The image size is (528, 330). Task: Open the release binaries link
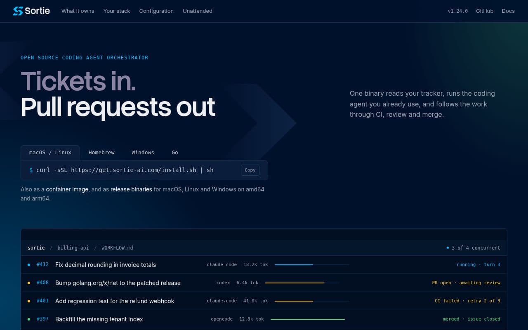pyautogui.click(x=131, y=189)
